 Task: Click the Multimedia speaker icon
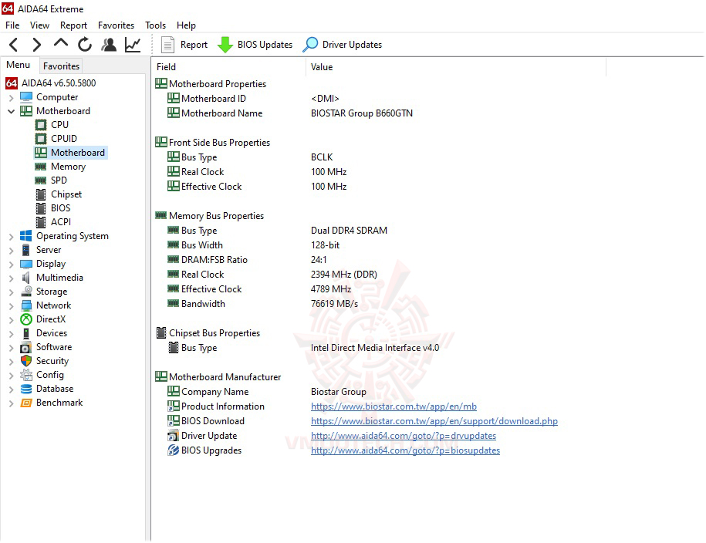point(26,278)
